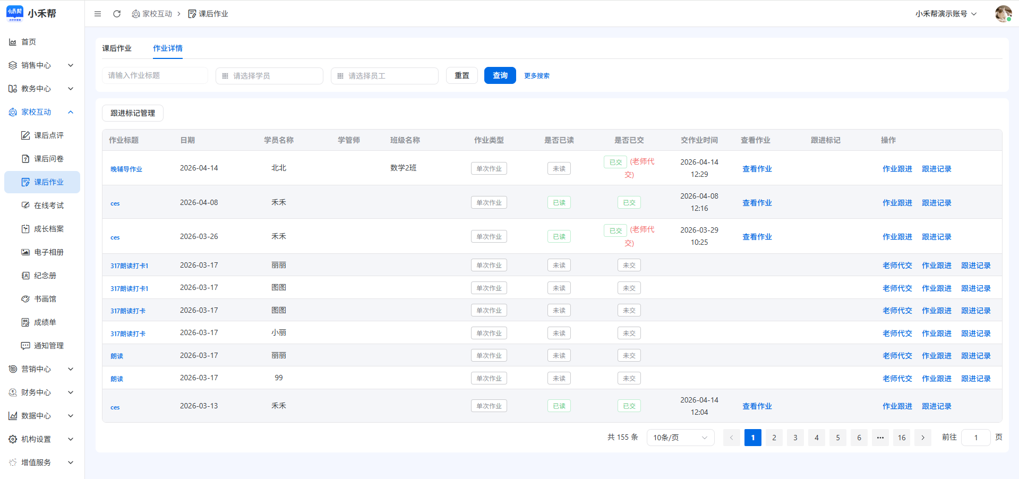
Task: Click the 跟进标记管理 button
Action: pos(133,113)
